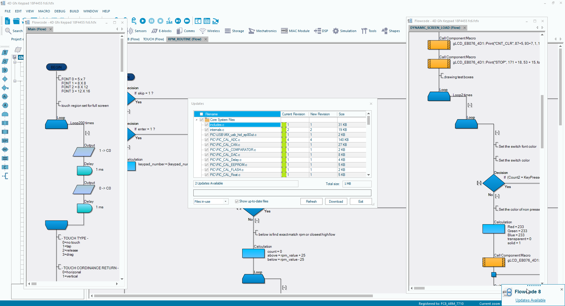Screen dimensions: 565x306
Task: Uncheck the PIC_CAL_Float.c checkbox
Action: point(207,175)
